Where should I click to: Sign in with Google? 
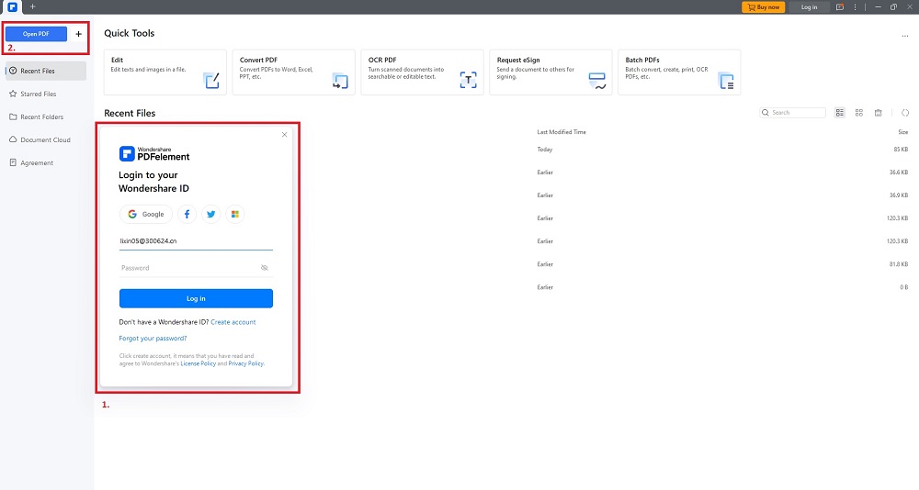pyautogui.click(x=146, y=215)
